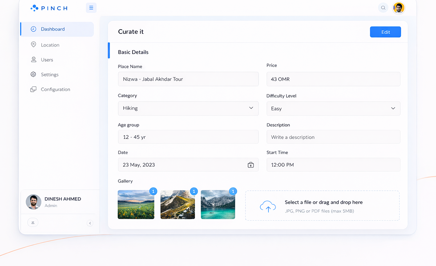Select the turquoise lake gallery thumbnail
This screenshot has width=436, height=266.
[x=218, y=205]
